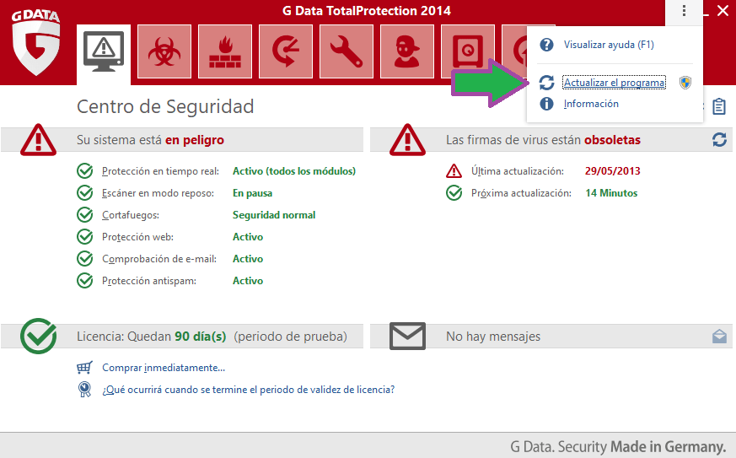This screenshot has height=458, width=736.
Task: Click the large mail envelope icon
Action: point(407,336)
